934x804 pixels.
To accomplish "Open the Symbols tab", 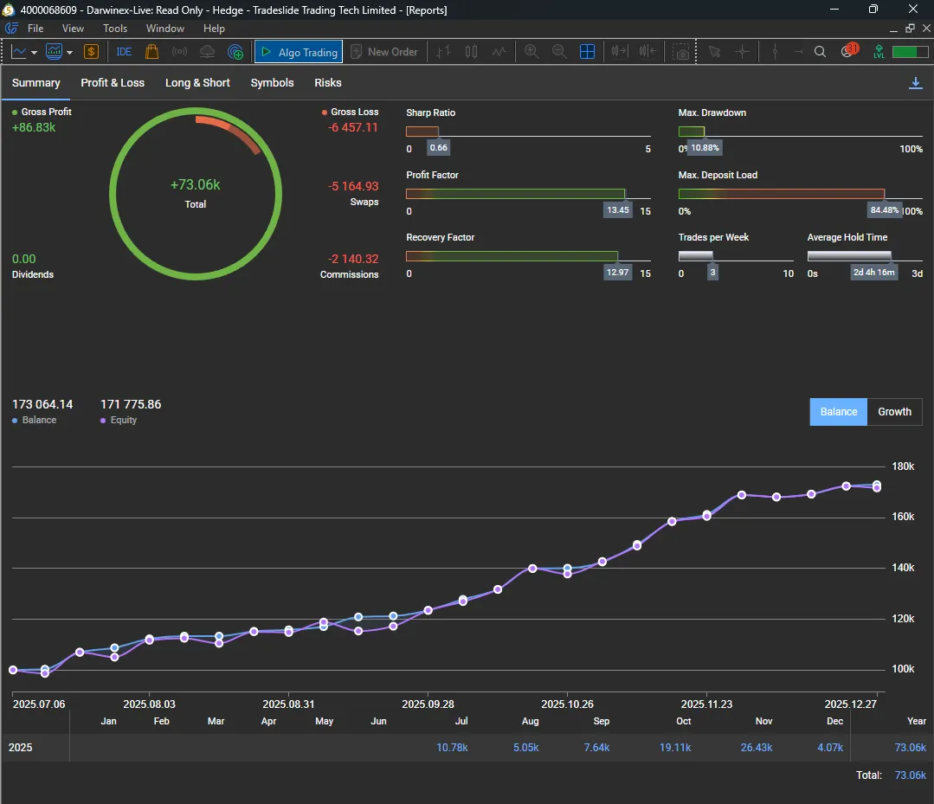I will tap(272, 83).
